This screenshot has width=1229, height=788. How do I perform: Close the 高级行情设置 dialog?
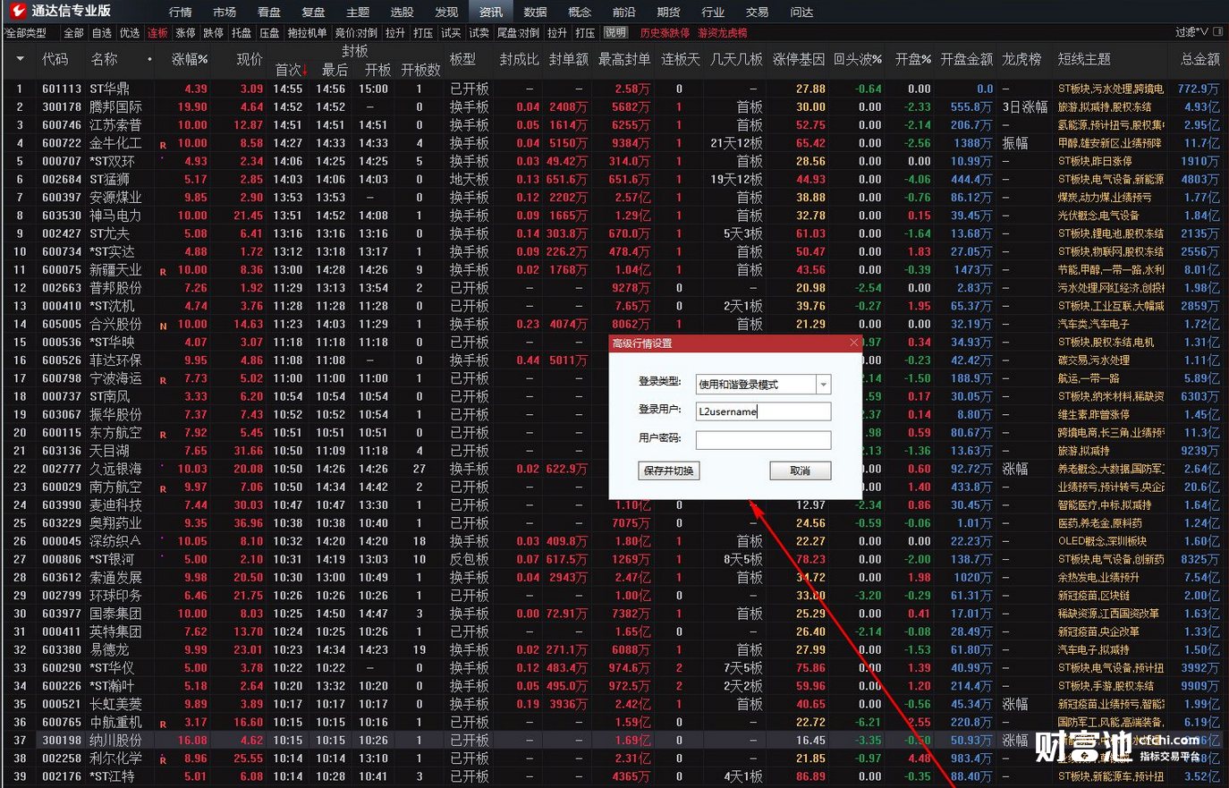point(853,343)
